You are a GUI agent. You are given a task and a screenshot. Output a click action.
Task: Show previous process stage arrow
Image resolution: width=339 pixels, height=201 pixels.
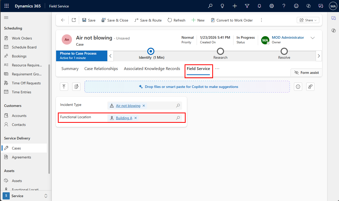point(110,56)
